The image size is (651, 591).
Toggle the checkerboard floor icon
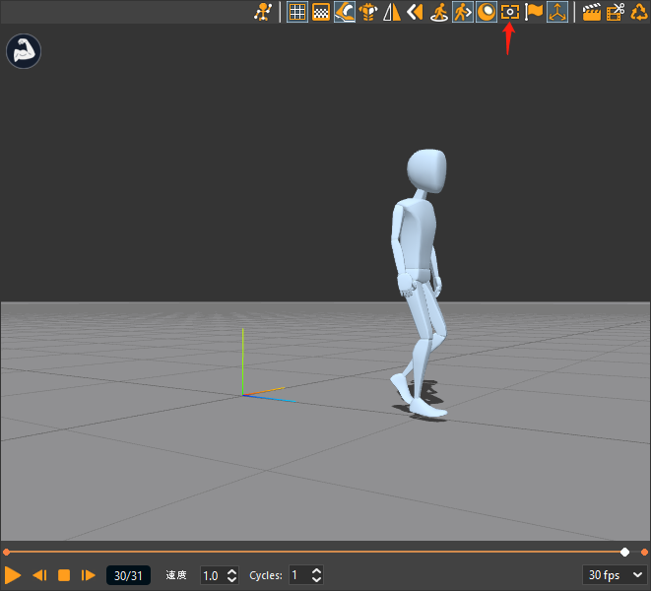pyautogui.click(x=320, y=12)
